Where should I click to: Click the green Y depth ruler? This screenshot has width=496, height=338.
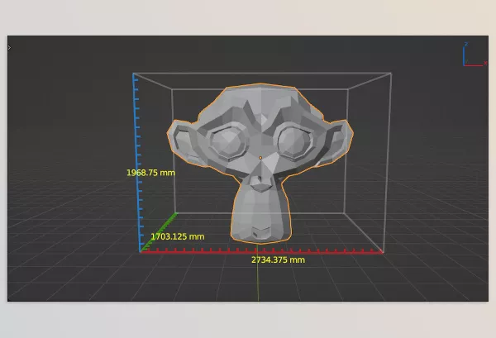point(159,232)
